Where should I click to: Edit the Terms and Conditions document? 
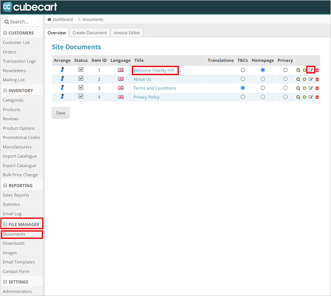coord(311,88)
